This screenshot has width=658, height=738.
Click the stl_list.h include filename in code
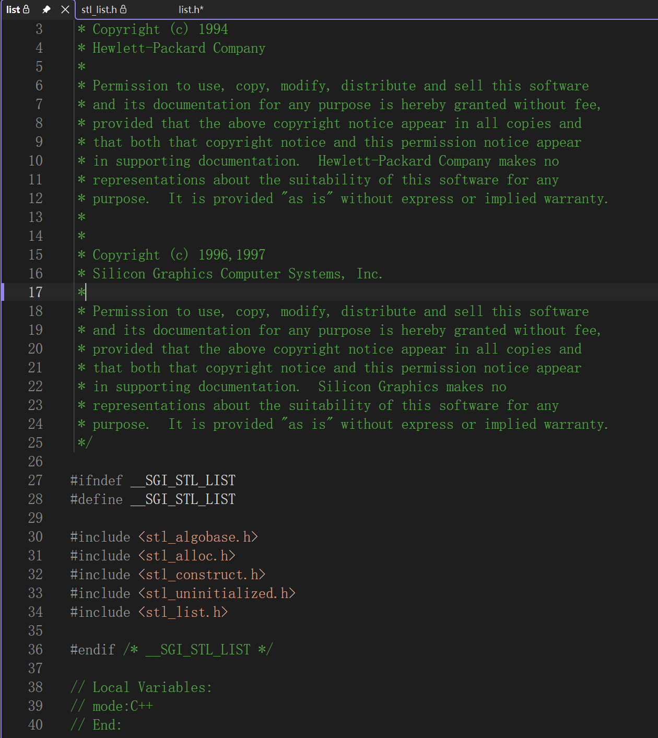click(x=183, y=612)
